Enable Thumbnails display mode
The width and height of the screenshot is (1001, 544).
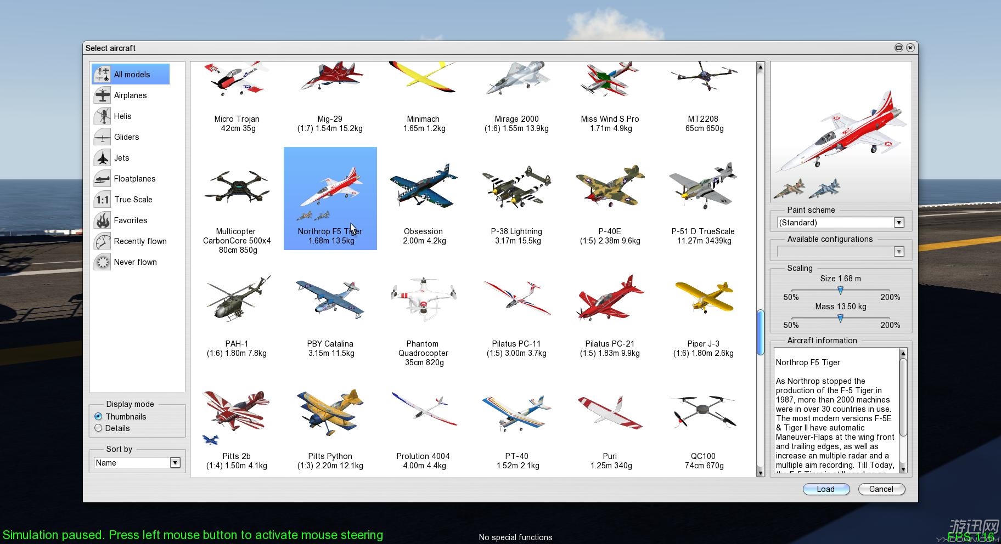[x=98, y=416]
